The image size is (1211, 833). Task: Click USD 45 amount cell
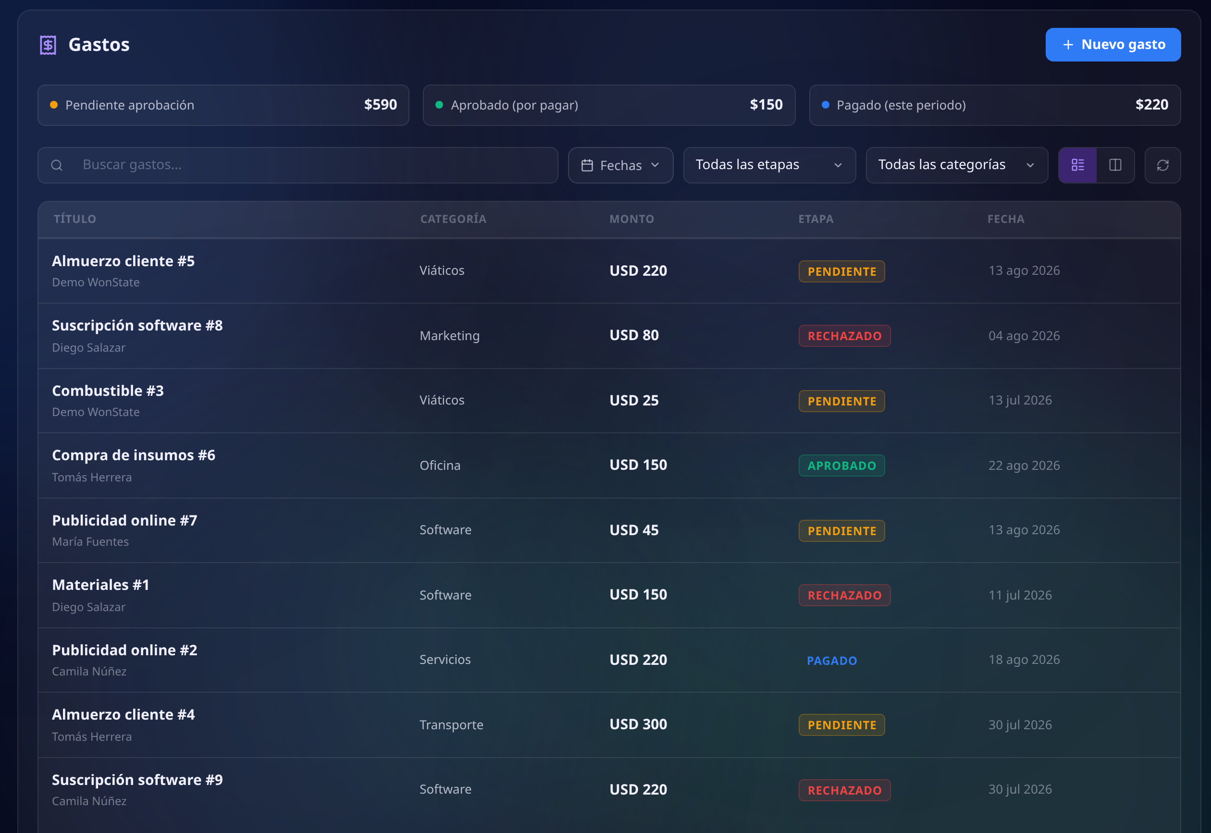tap(634, 530)
